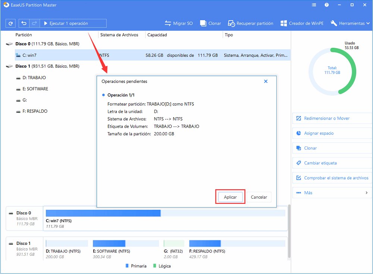This screenshot has height=274, width=373.
Task: Expand the Herramientas dropdown menu
Action: click(x=350, y=23)
